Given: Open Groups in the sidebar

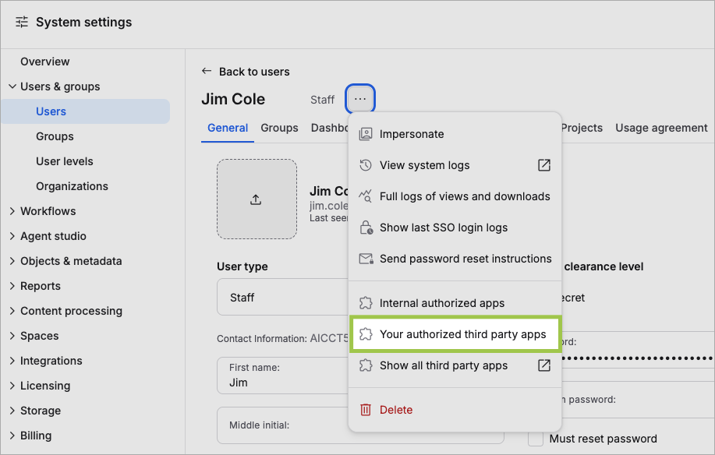Looking at the screenshot, I should point(55,136).
